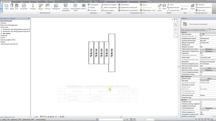This screenshot has height=121, width=216.
Task: Select sheet 5 - Без имени in browser
Action: (6, 34)
